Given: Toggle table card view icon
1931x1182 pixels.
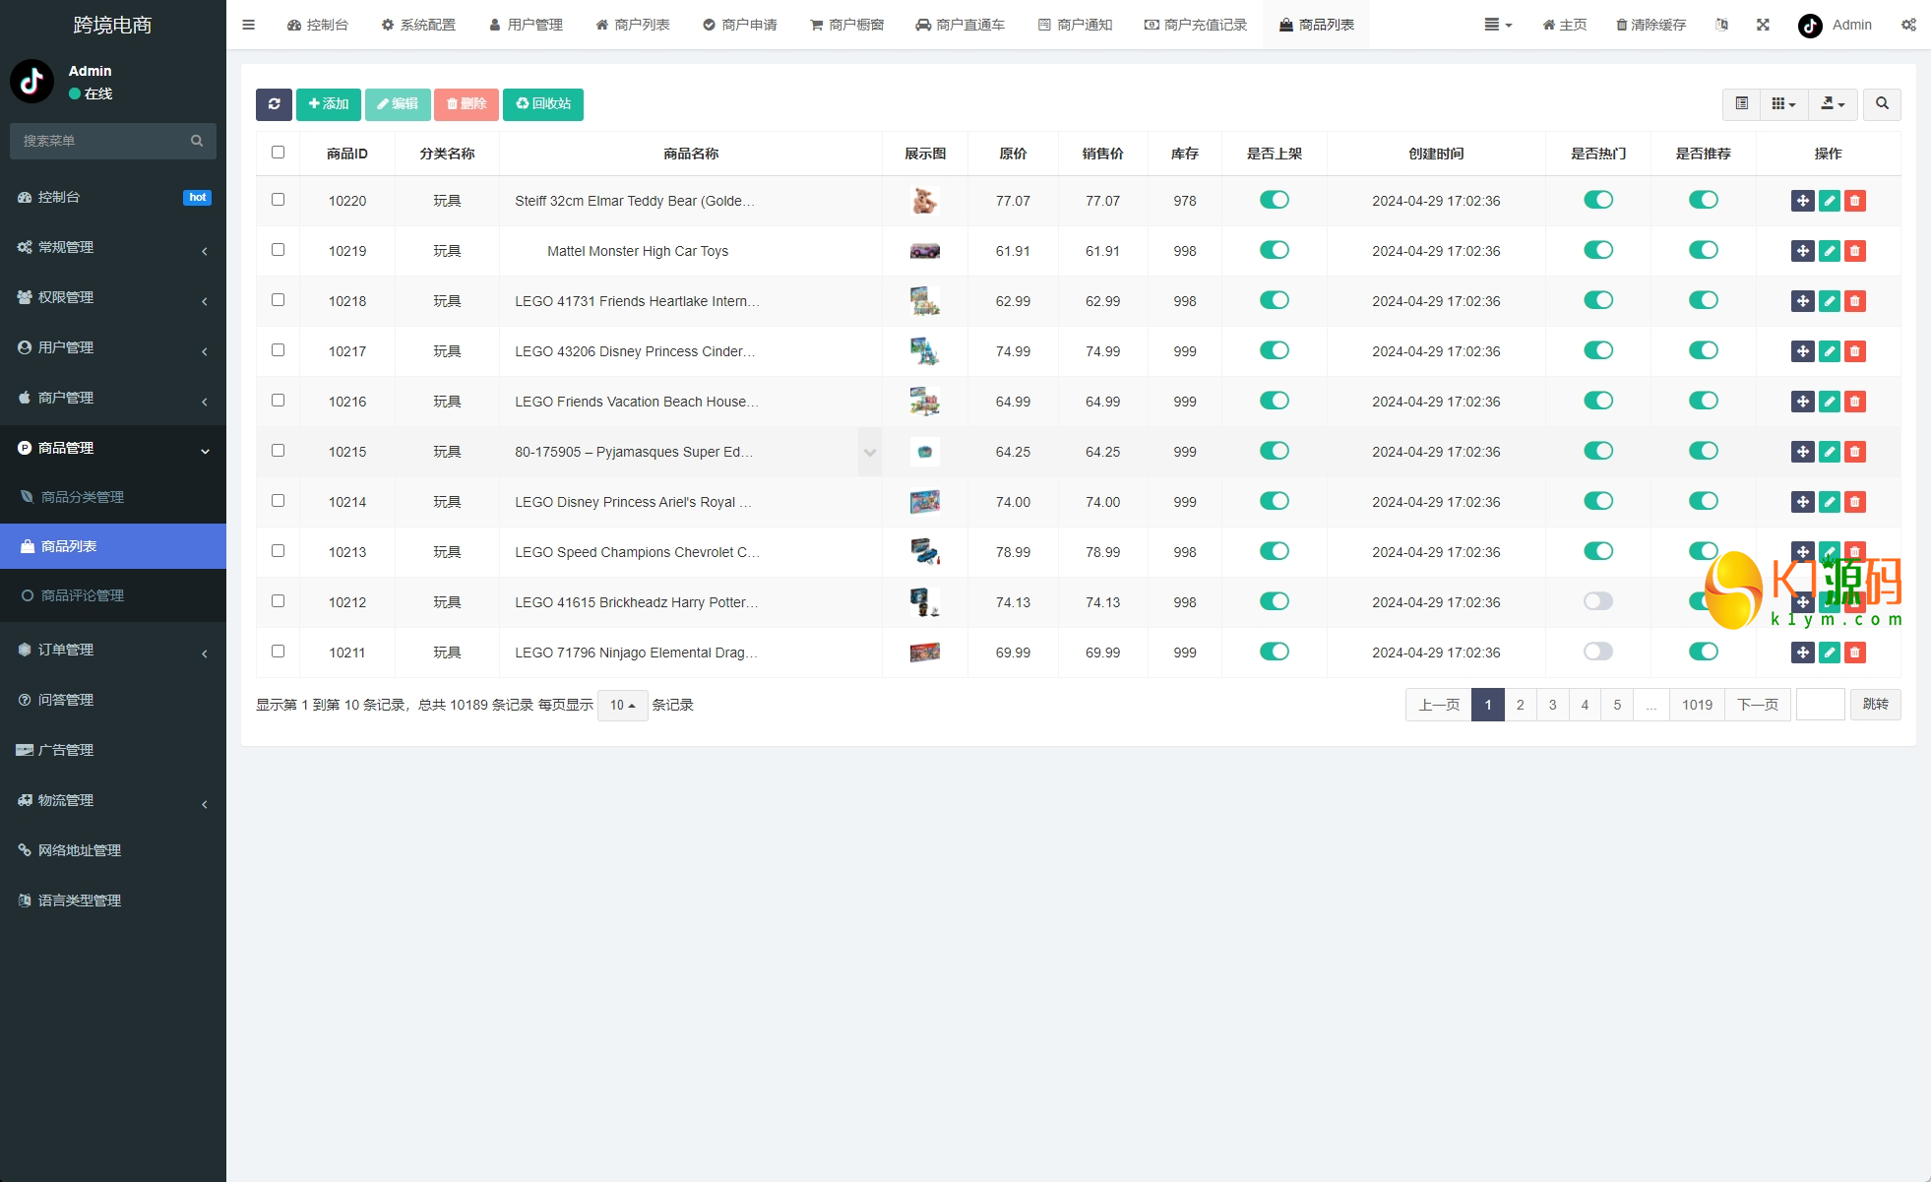Looking at the screenshot, I should [1741, 104].
